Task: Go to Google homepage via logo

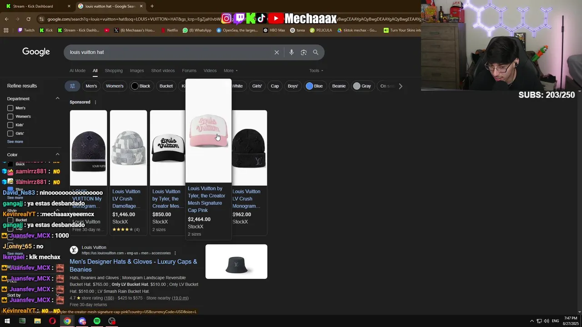Action: [36, 52]
